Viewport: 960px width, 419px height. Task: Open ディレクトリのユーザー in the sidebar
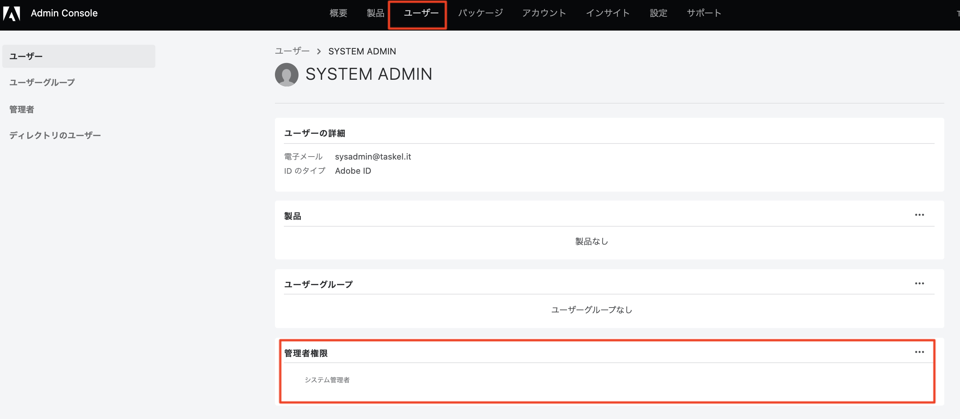55,135
